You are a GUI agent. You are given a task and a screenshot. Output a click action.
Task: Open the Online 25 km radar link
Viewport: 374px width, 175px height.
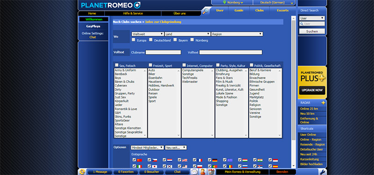309,109
